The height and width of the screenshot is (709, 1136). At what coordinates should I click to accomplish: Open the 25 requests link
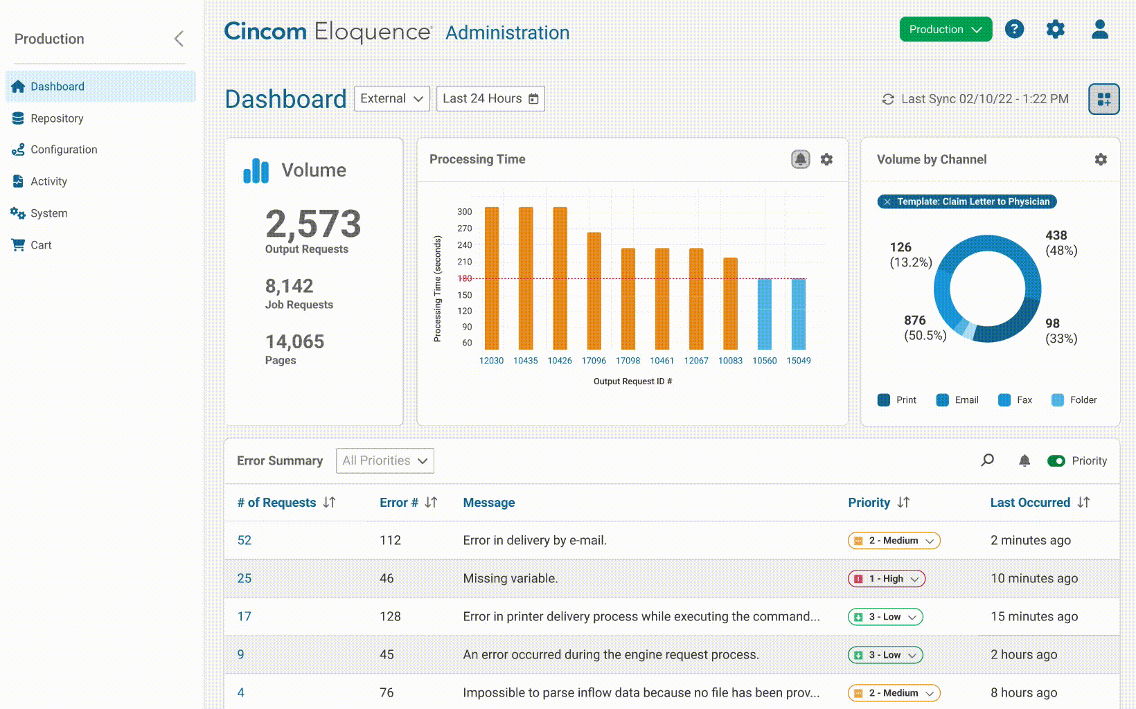[x=245, y=578]
